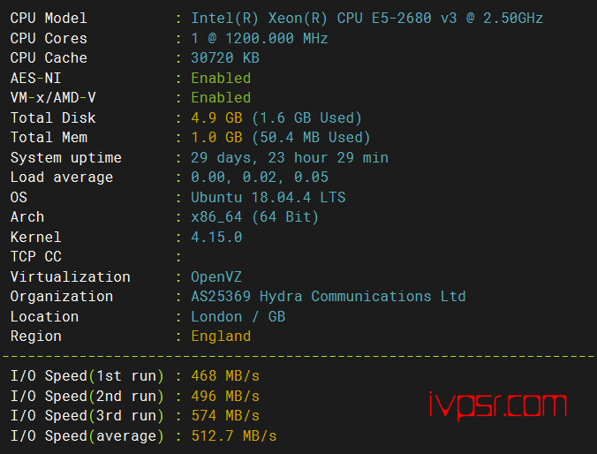Click the 468 MB/s first run result

225,376
